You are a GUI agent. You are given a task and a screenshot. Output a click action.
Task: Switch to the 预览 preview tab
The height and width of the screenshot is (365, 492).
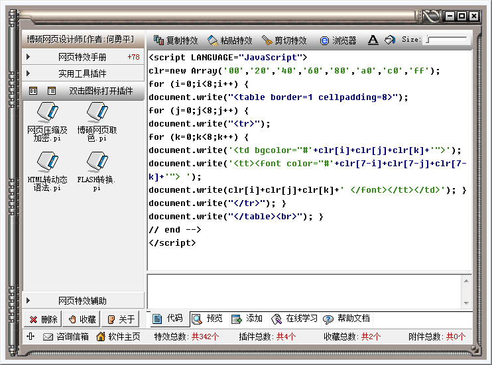coord(208,319)
